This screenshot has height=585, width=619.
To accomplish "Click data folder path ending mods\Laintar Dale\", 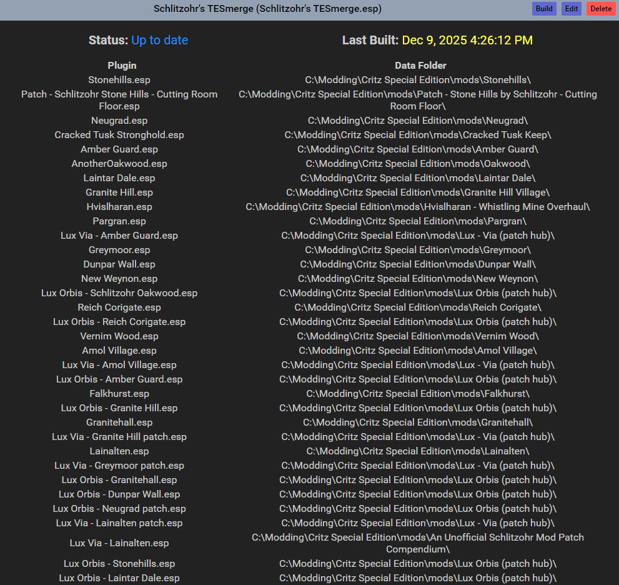I will (418, 178).
